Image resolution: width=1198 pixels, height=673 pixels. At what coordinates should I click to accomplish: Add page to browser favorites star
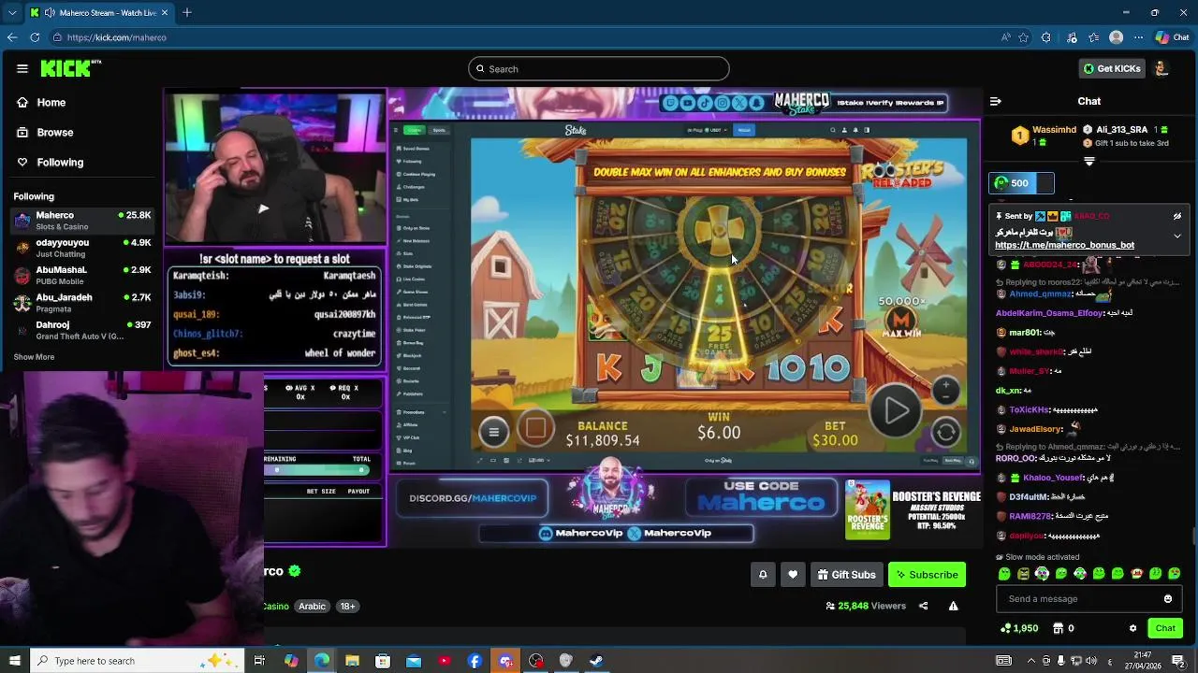coord(1024,37)
